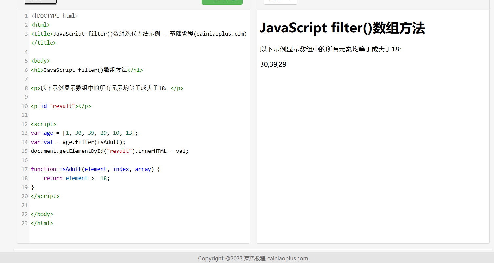Image resolution: width=494 pixels, height=263 pixels.
Task: Click line number 1 in the gutter
Action: pos(26,16)
